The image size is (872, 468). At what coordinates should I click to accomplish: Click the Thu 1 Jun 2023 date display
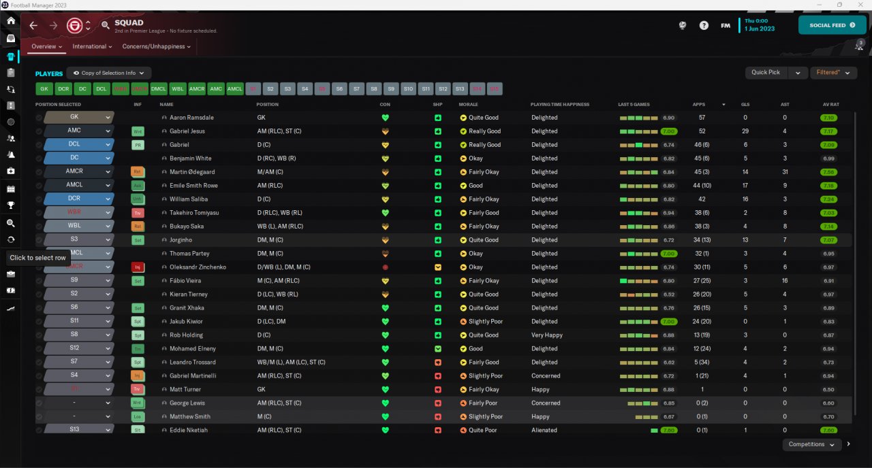pos(760,25)
